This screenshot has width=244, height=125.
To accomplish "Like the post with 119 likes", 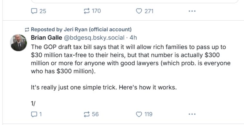I will coord(144,114).
